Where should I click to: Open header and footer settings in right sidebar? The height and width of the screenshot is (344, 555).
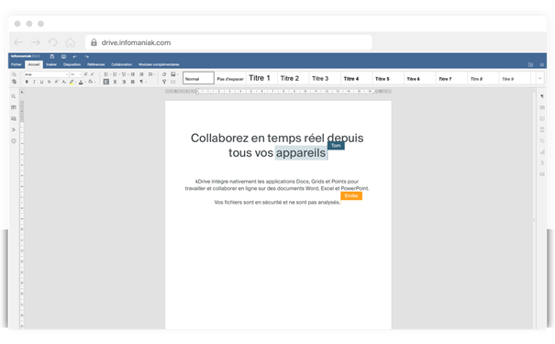click(542, 130)
